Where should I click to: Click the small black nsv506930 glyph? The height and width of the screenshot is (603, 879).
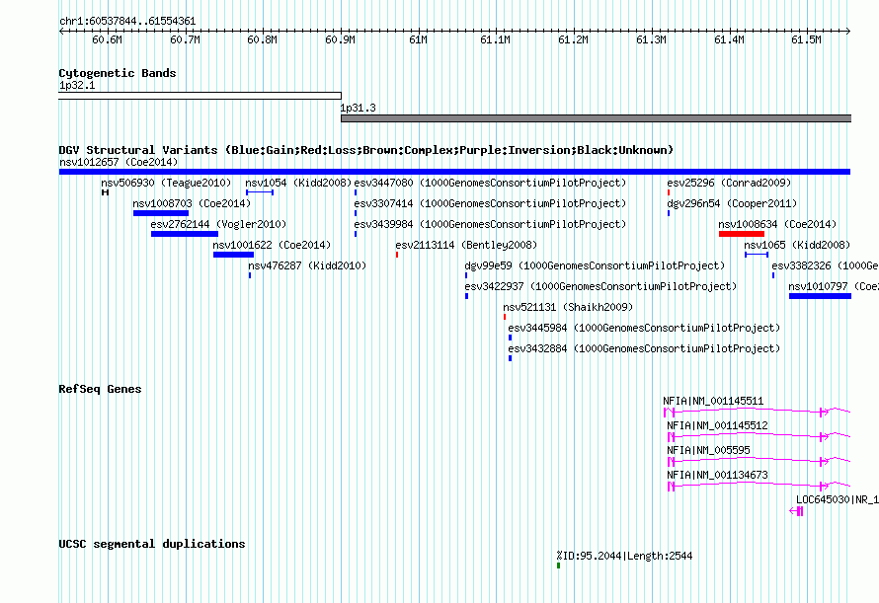105,192
